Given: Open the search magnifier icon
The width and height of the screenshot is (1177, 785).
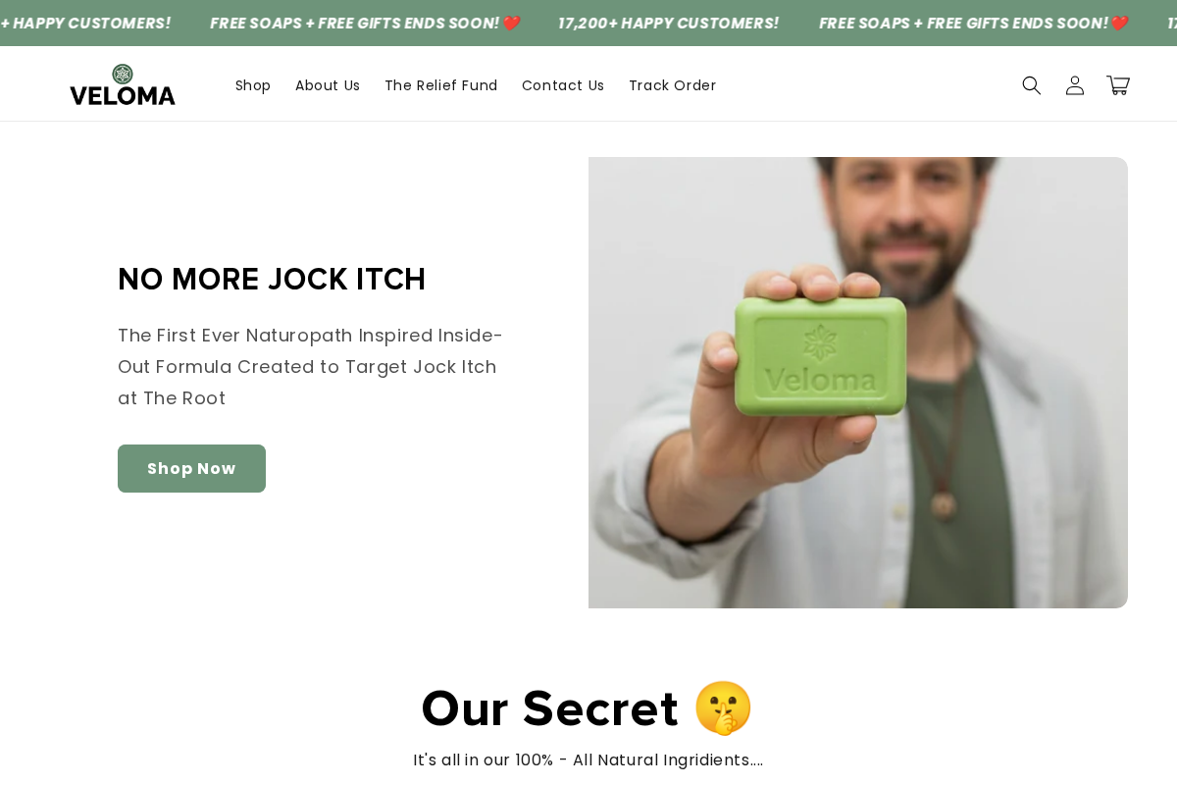Looking at the screenshot, I should coord(1032,85).
